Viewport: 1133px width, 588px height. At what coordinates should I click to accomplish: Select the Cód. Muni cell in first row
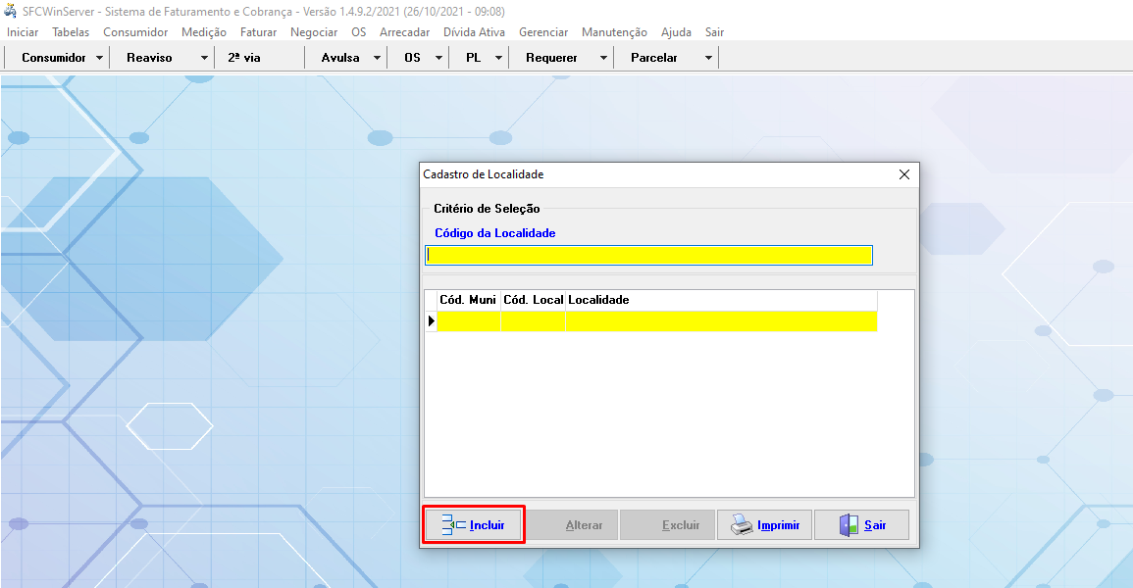(468, 320)
